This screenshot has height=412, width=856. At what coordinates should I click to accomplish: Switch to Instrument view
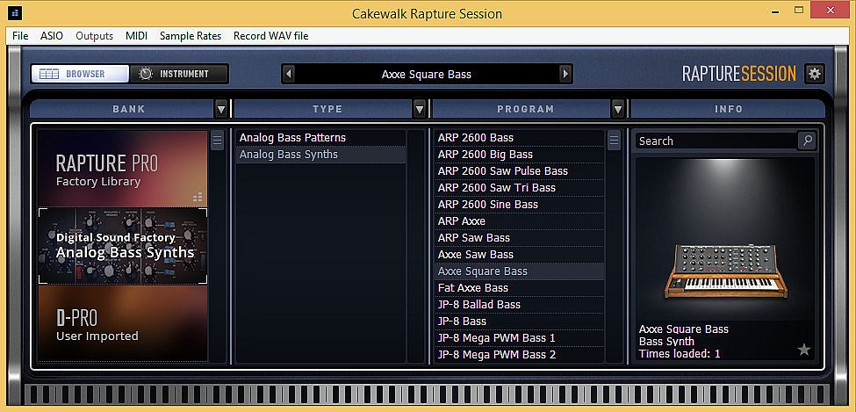179,74
